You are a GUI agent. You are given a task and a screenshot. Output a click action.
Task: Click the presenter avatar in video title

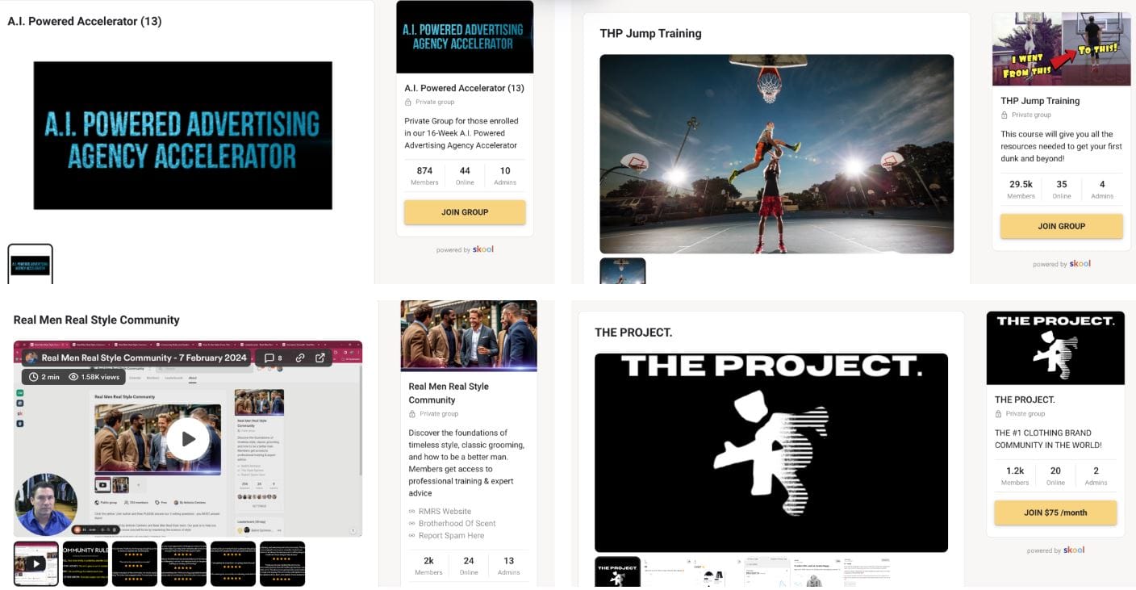coord(31,358)
